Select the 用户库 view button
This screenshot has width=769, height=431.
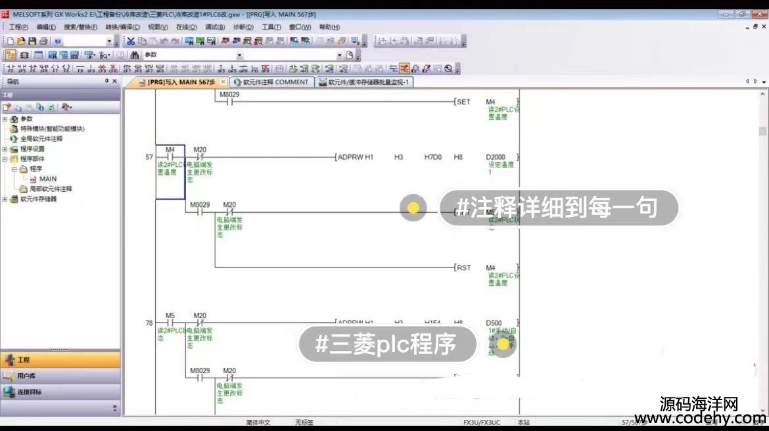[60, 376]
